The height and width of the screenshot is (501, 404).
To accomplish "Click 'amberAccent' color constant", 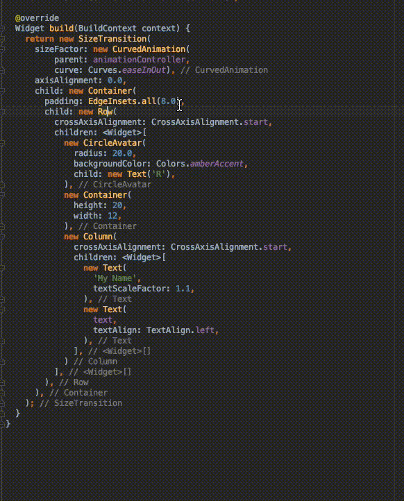I will pos(217,164).
